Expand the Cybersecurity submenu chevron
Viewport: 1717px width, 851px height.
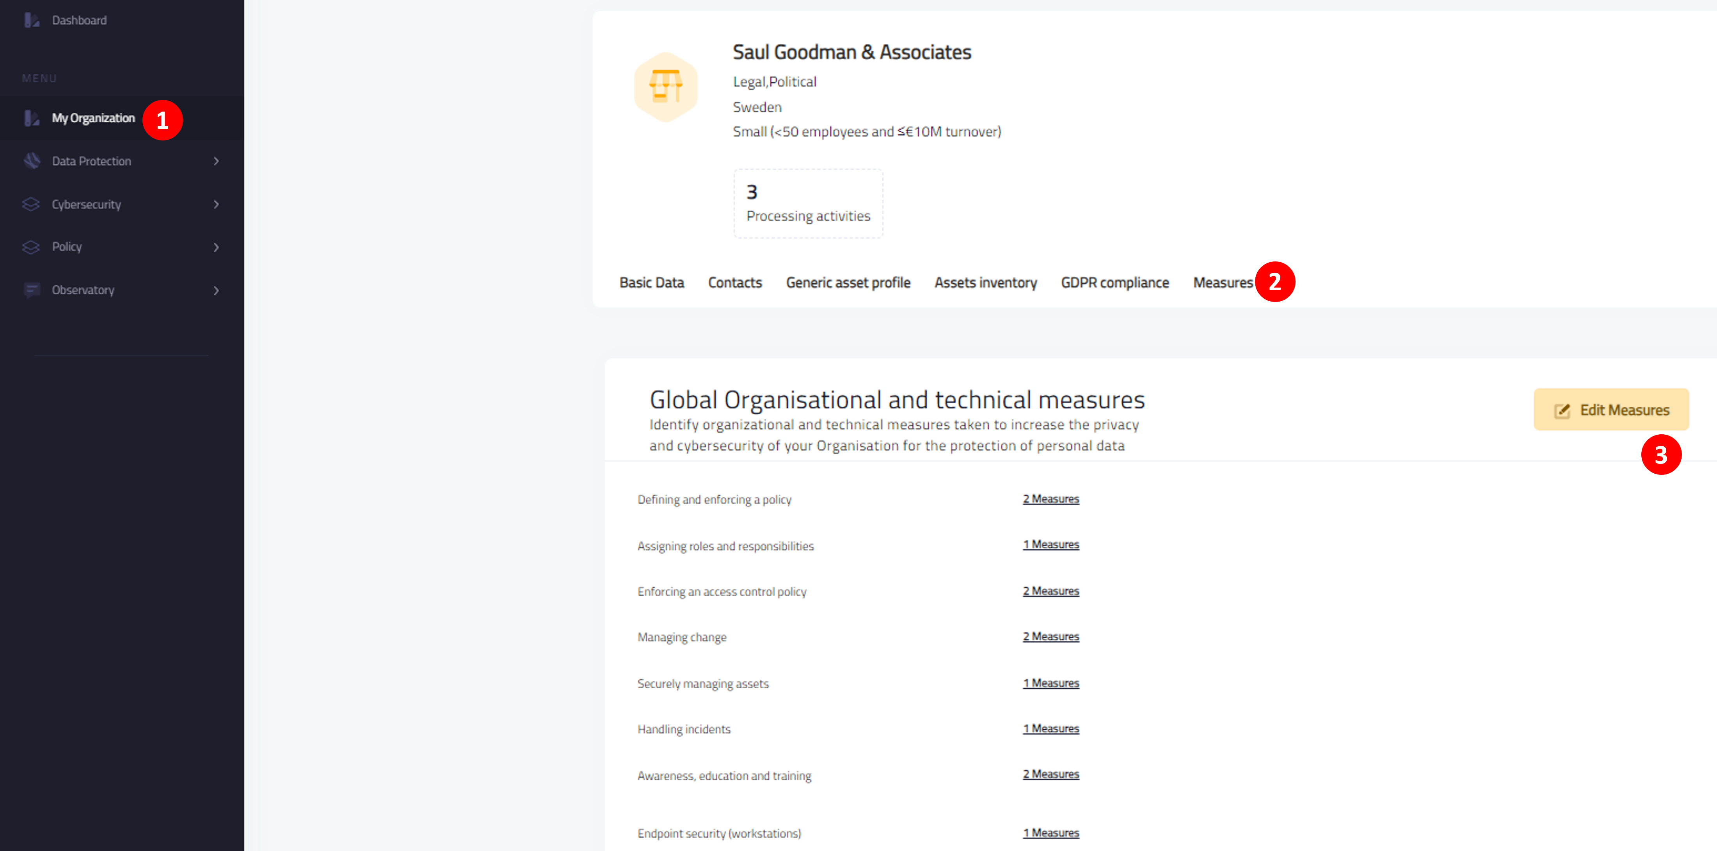[216, 204]
